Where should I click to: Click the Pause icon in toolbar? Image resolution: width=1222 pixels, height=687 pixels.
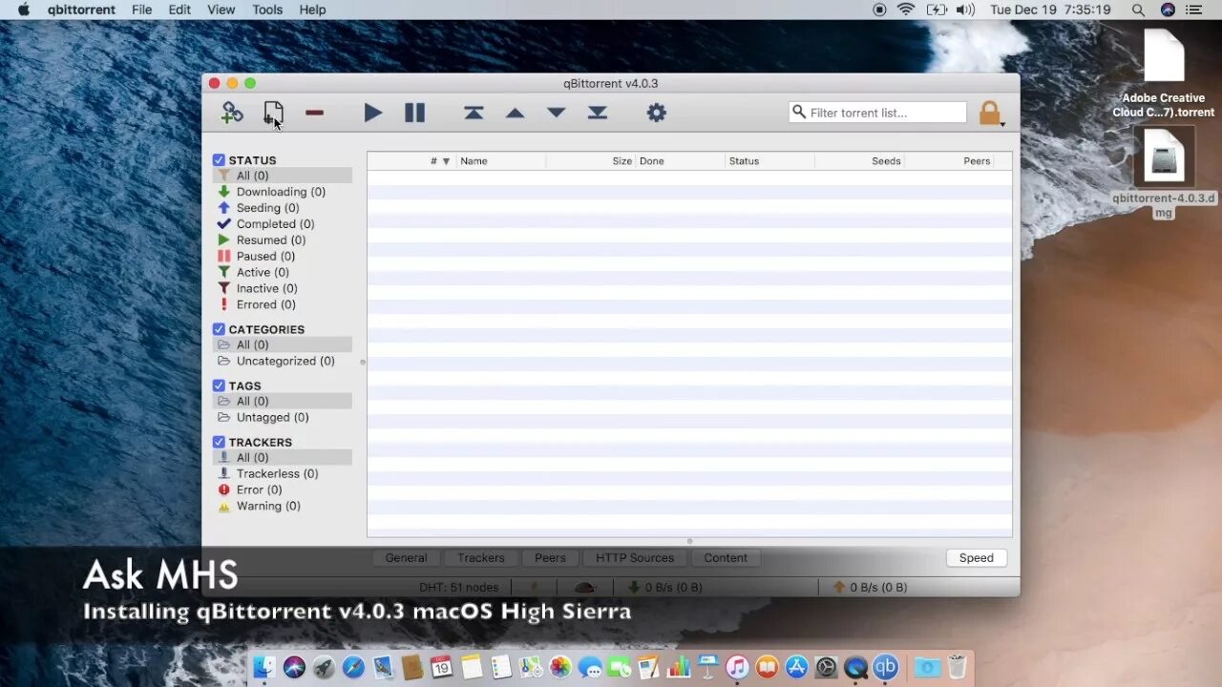coord(414,113)
